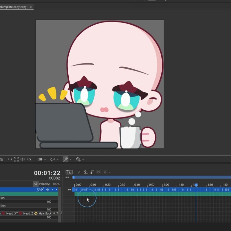Viewport: 231px width, 231px height.
Task: Click the dotted motion path icon
Action: 53,159
